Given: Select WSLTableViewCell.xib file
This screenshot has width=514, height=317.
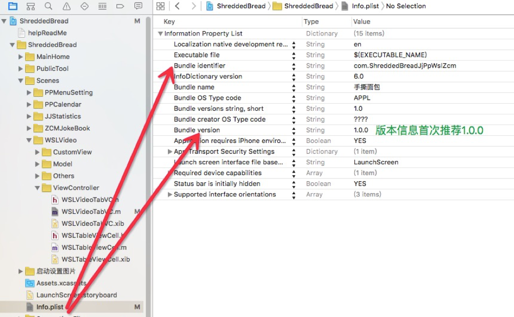Looking at the screenshot, I should point(96,259).
